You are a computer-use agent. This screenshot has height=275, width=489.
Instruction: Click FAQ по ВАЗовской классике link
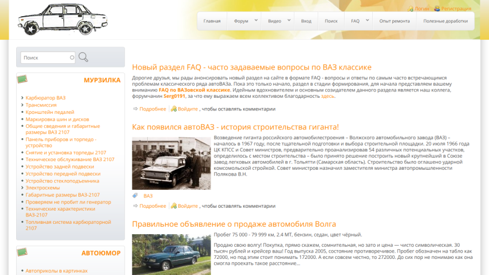(x=194, y=90)
